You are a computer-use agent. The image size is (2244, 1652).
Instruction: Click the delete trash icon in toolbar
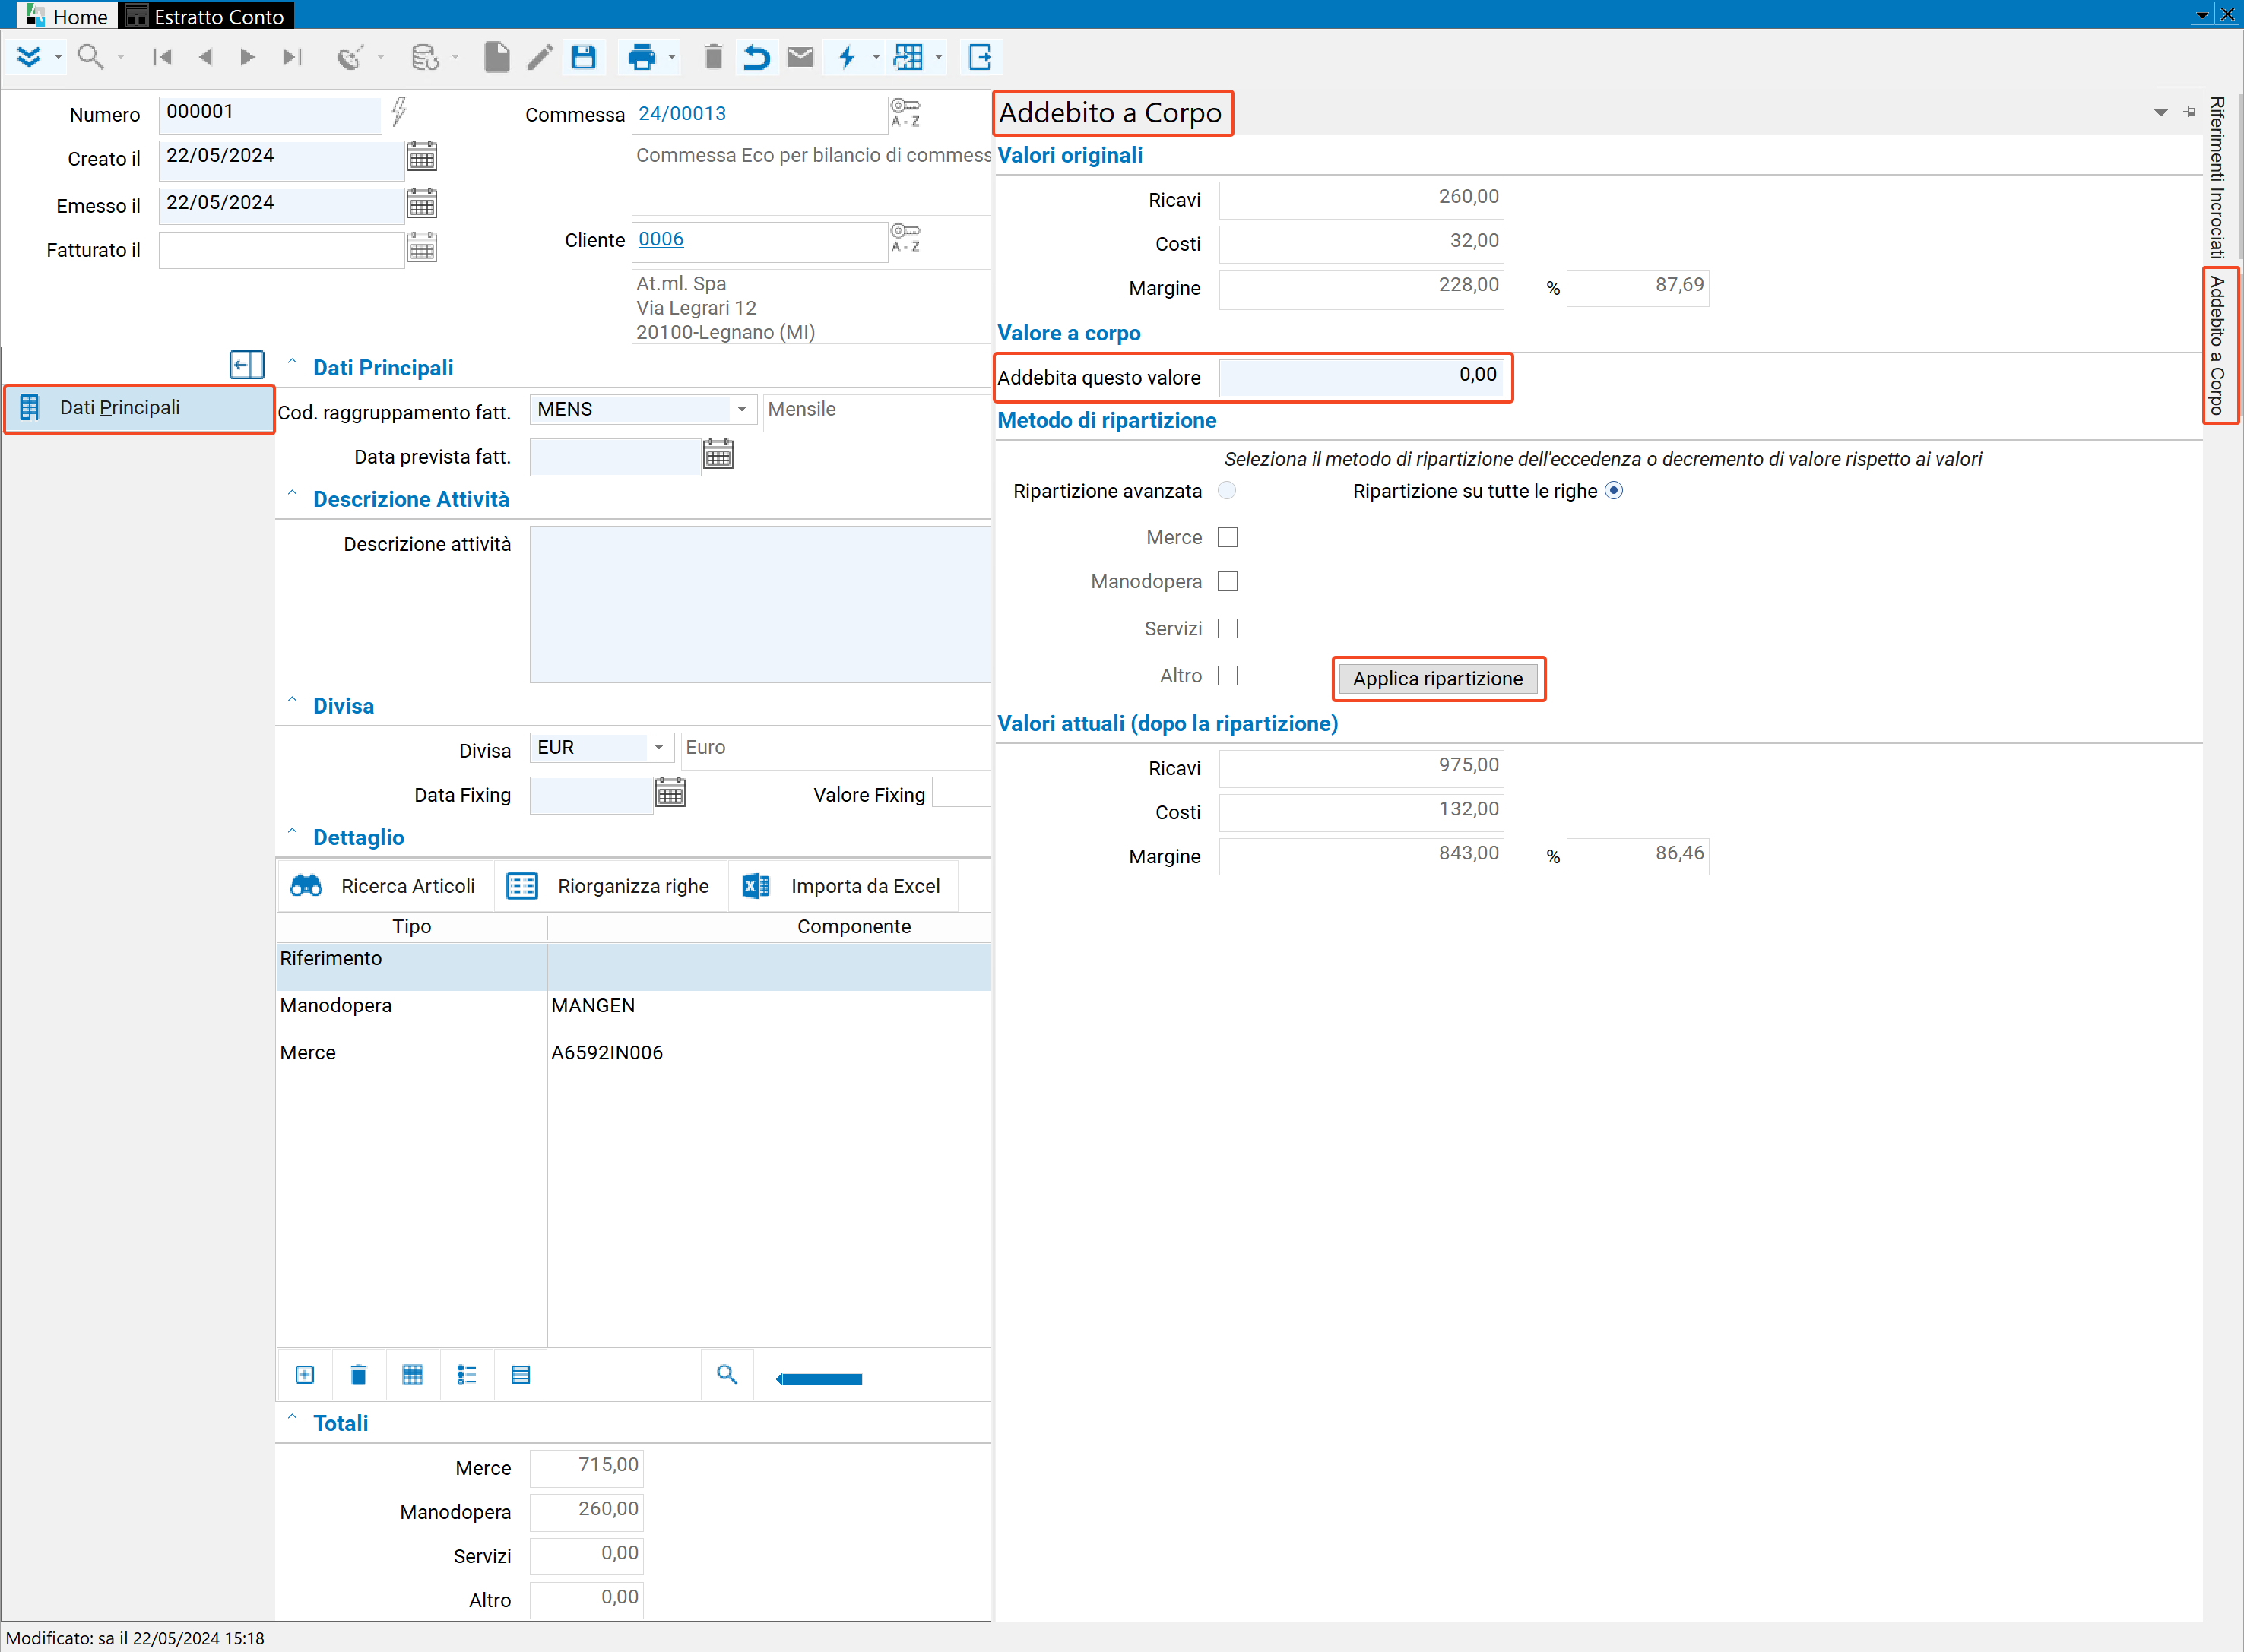pos(712,57)
